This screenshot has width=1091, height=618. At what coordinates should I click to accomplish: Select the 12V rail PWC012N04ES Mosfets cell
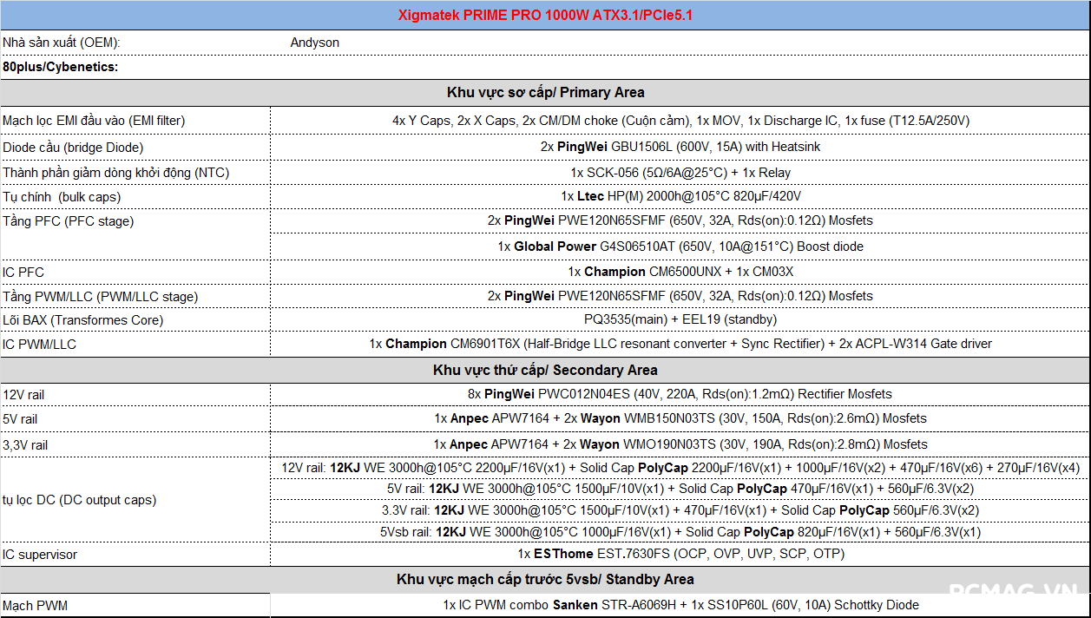click(x=680, y=394)
